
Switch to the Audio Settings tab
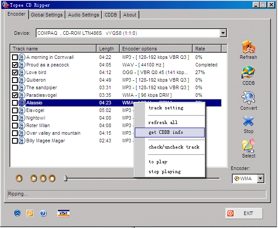[x=84, y=15]
